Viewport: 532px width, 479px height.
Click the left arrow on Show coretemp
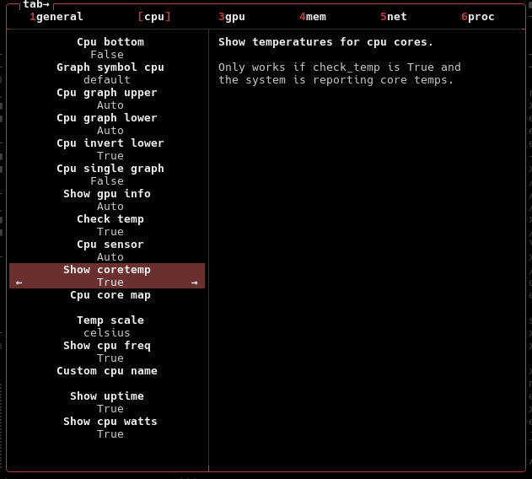click(19, 283)
